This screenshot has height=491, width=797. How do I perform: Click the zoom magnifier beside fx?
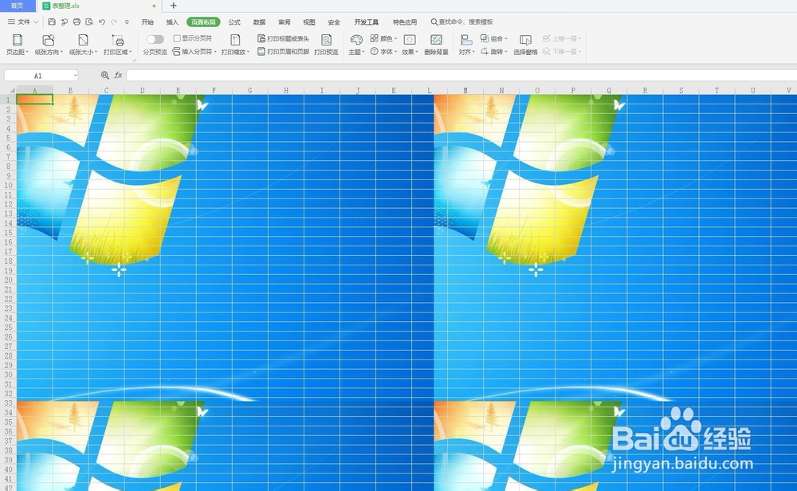point(105,75)
